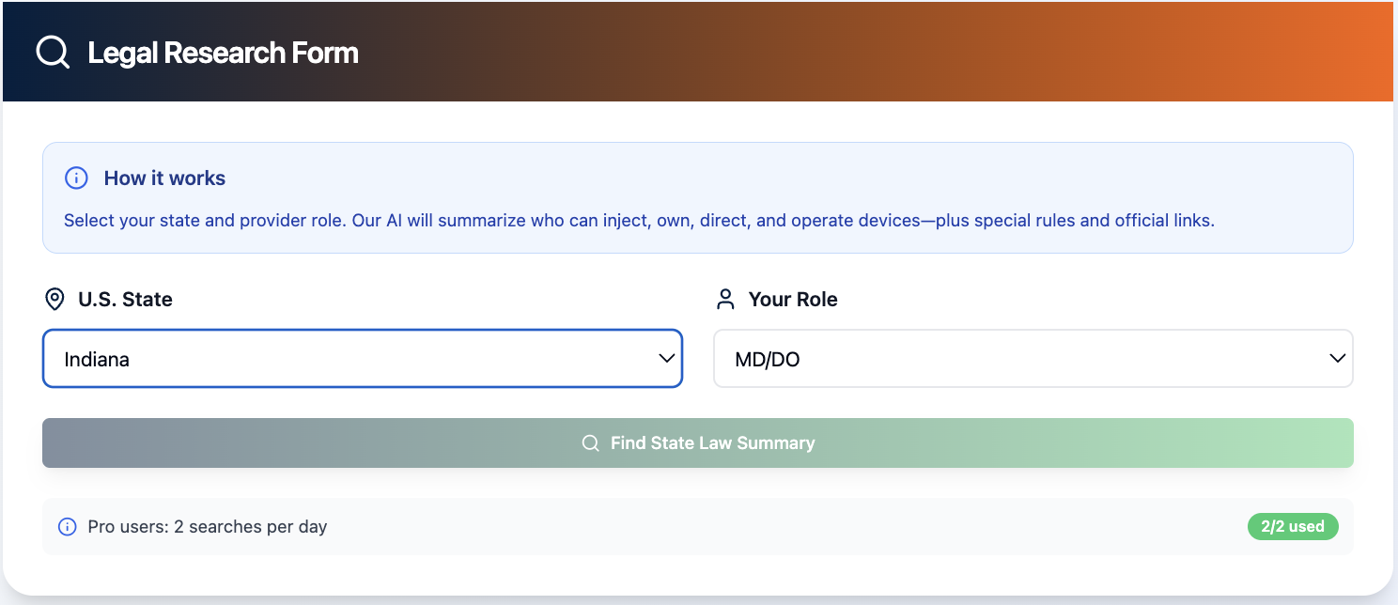Screen dimensions: 1398x605
Task: Click the info icon beside "Pro users"
Action: (x=68, y=527)
